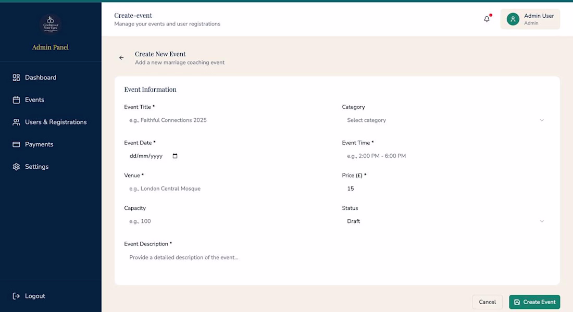Click the Admin User avatar icon
Image resolution: width=573 pixels, height=312 pixels.
513,19
